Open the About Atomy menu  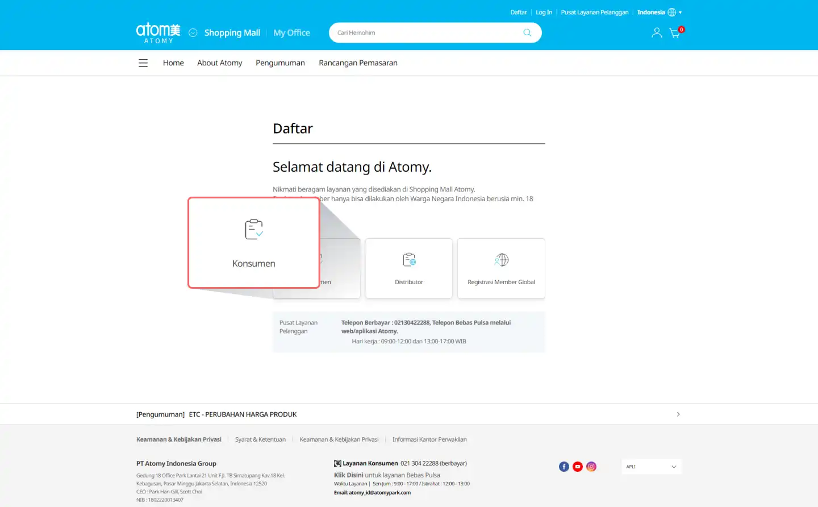(219, 63)
